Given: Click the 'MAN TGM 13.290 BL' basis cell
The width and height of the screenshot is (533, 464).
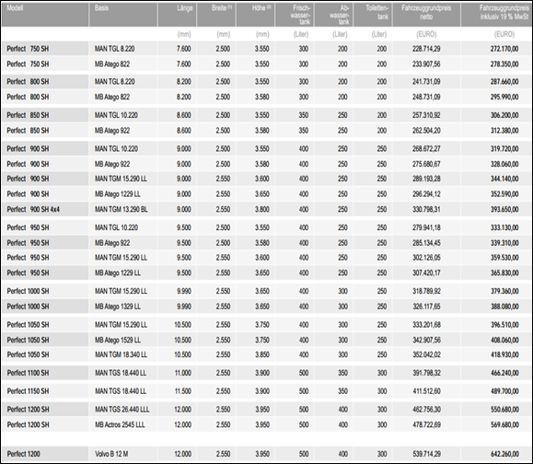Looking at the screenshot, I should [x=121, y=209].
